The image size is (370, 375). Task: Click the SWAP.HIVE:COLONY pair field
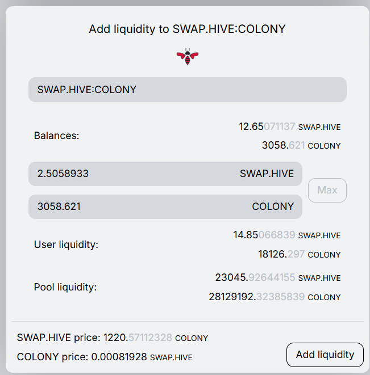pos(188,90)
